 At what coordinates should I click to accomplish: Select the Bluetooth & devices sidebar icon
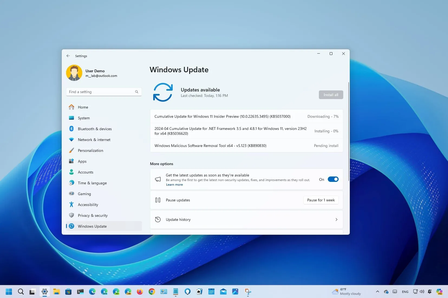click(x=71, y=129)
